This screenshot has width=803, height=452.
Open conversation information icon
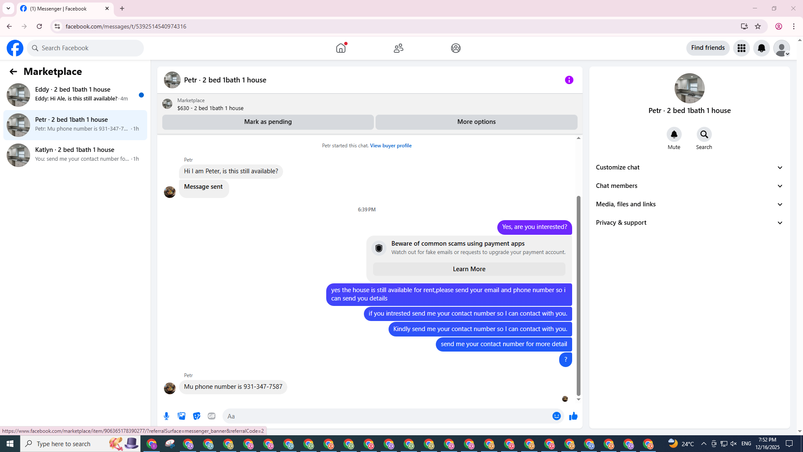tap(569, 80)
